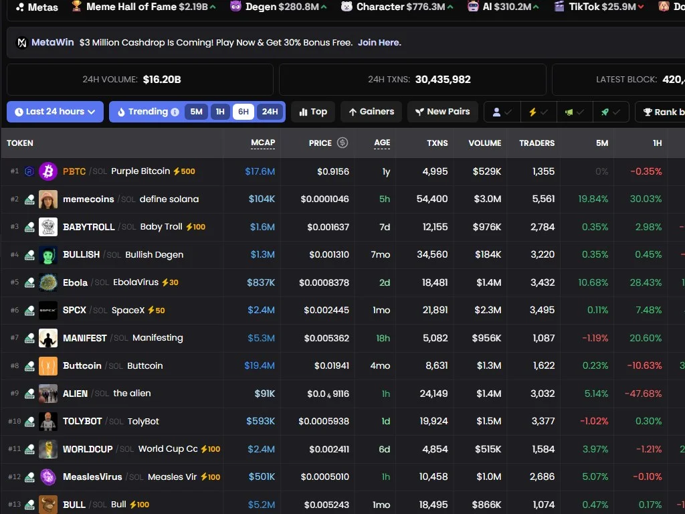Viewport: 685px width, 514px height.
Task: Click the 24H VOLUME $16.20B stat
Action: tap(140, 80)
